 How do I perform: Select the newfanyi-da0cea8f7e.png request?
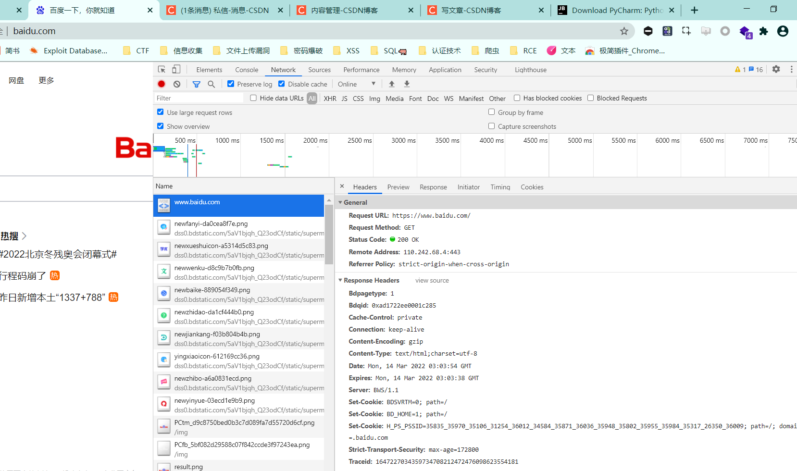238,228
